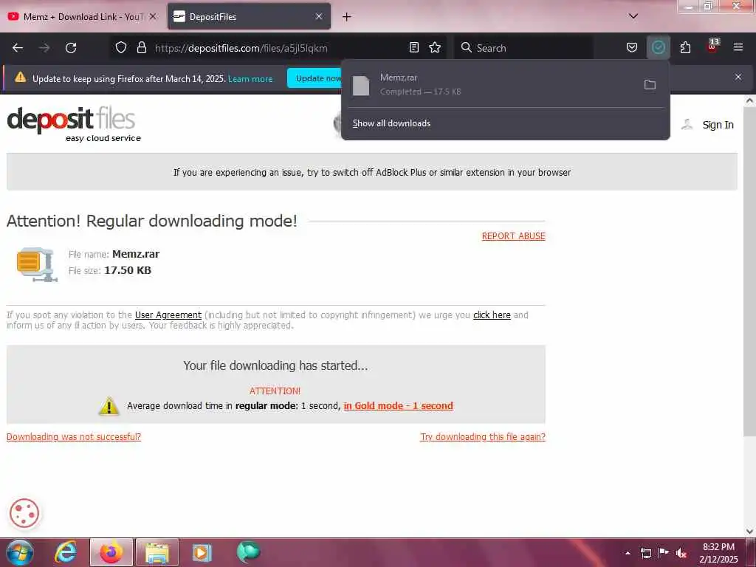Click the site security padlock icon
Viewport: 756px width, 567px height.
(141, 47)
